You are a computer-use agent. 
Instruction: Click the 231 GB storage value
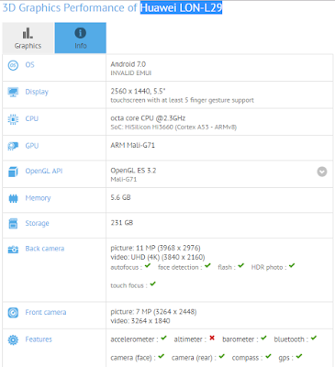122,223
